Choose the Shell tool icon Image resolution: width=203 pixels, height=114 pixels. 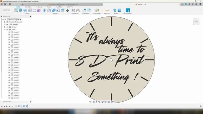[58, 10]
